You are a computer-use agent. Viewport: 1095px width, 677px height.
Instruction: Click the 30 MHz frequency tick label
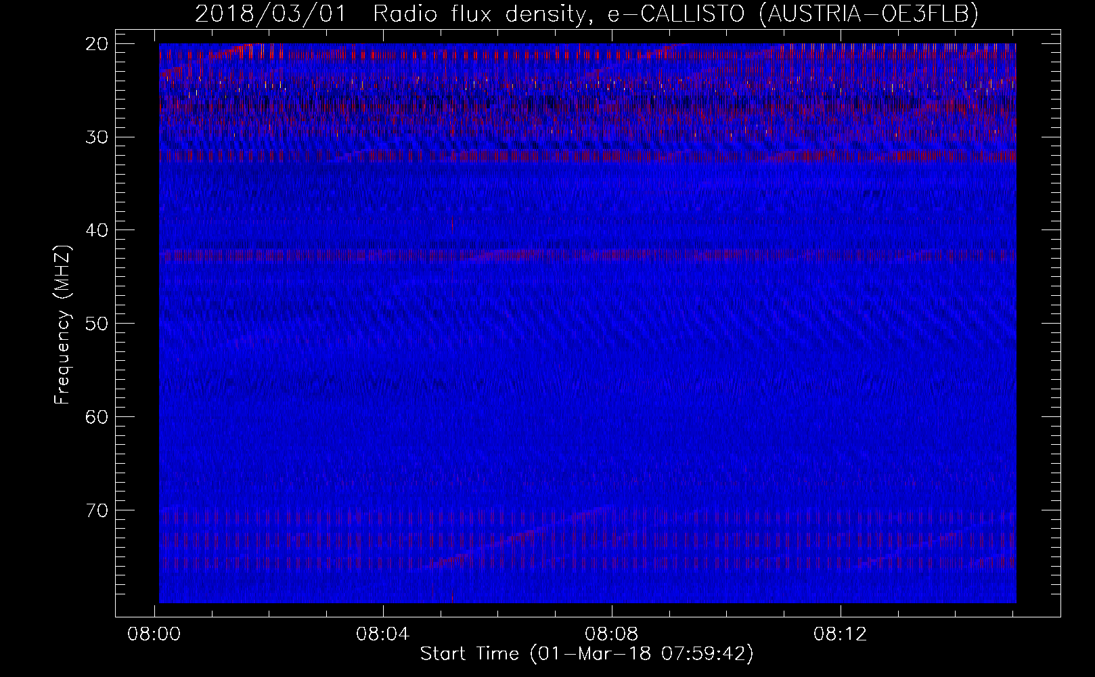point(97,137)
